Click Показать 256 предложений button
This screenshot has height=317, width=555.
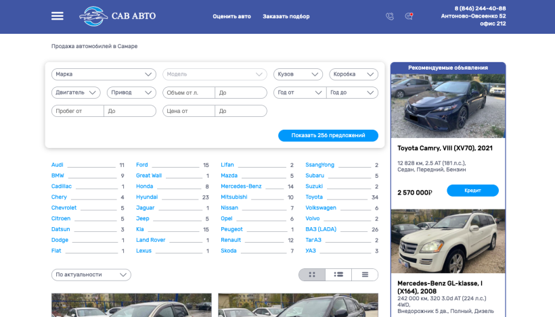pos(328,135)
